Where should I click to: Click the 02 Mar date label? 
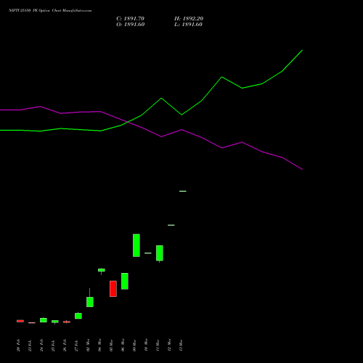88,346
